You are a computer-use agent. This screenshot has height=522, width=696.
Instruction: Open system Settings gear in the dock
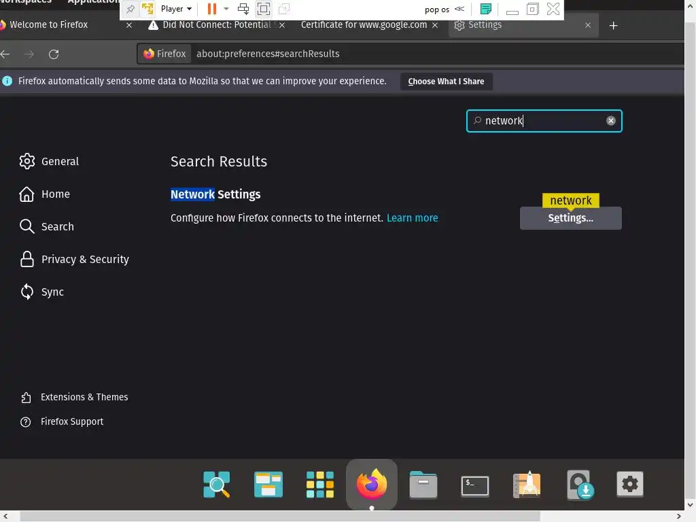coord(630,484)
